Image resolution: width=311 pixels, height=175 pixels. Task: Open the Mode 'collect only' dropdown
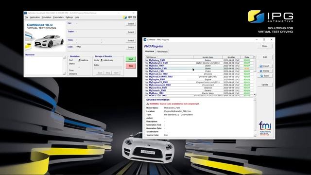pos(106,60)
